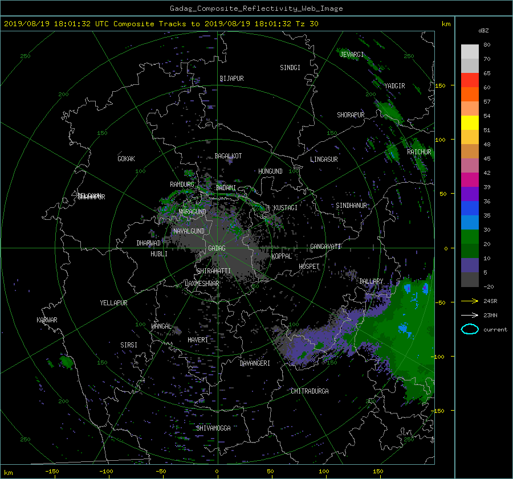The width and height of the screenshot is (513, 479).
Task: Click the GANGAVATI city label
Action: coord(325,246)
